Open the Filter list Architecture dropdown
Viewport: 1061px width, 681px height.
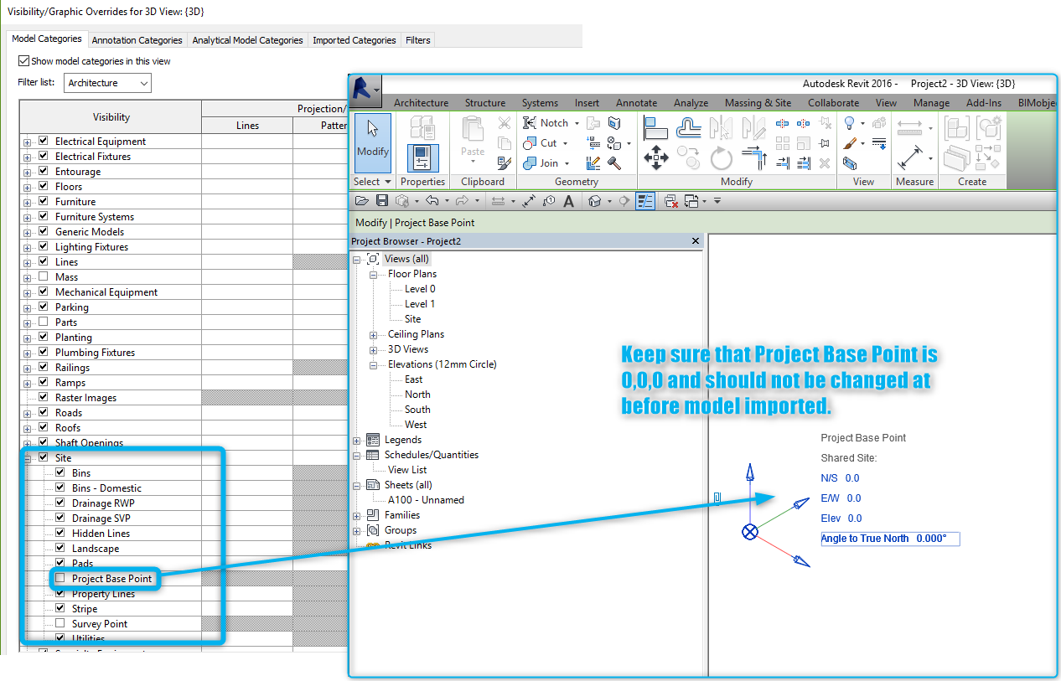107,83
